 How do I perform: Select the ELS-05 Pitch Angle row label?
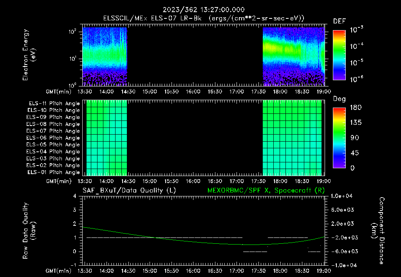pos(53,145)
